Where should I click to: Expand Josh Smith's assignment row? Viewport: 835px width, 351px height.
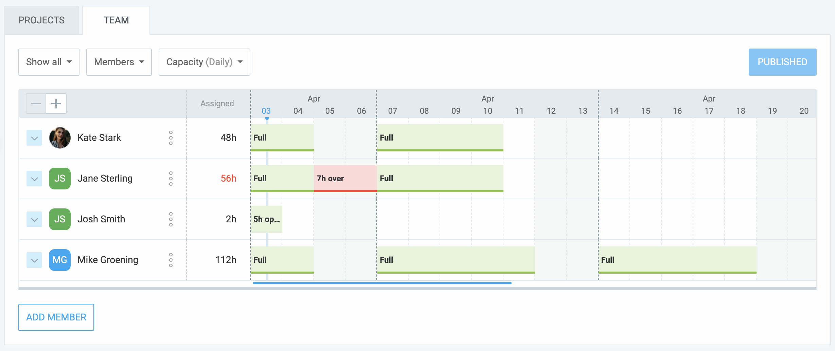[34, 219]
